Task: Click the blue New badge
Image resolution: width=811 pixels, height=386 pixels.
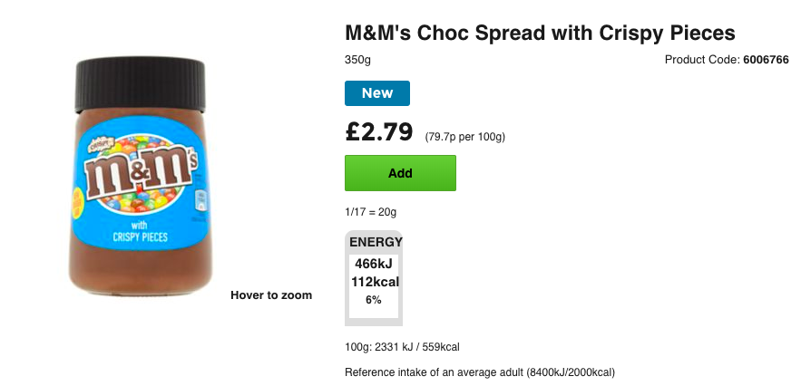Action: (x=377, y=93)
